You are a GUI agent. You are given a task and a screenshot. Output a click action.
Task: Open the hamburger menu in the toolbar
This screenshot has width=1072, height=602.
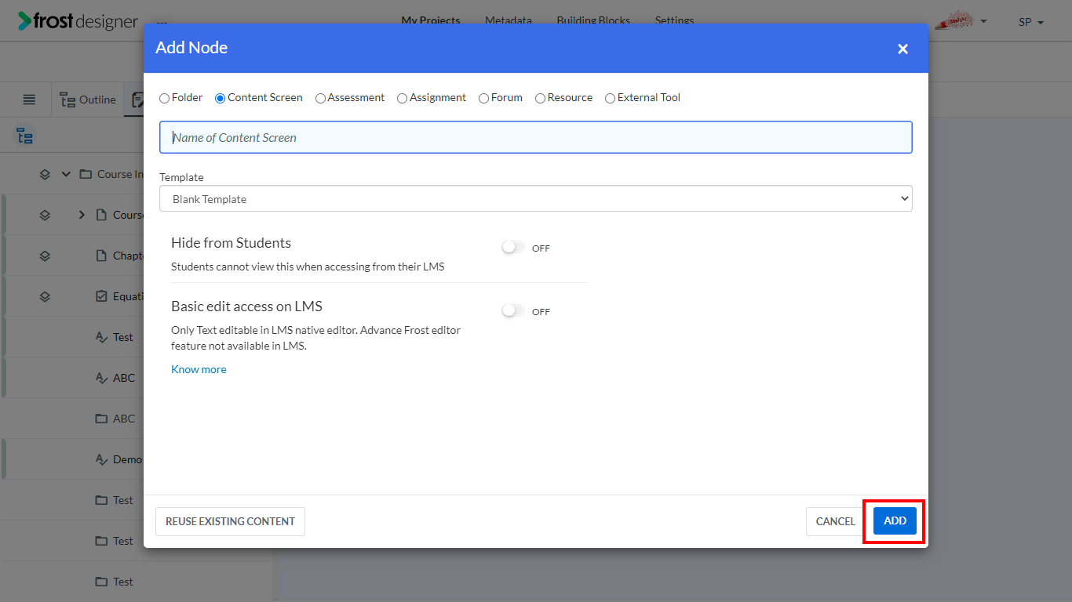29,100
